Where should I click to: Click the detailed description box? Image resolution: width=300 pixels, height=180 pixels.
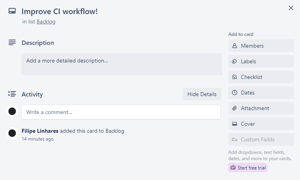[121, 64]
